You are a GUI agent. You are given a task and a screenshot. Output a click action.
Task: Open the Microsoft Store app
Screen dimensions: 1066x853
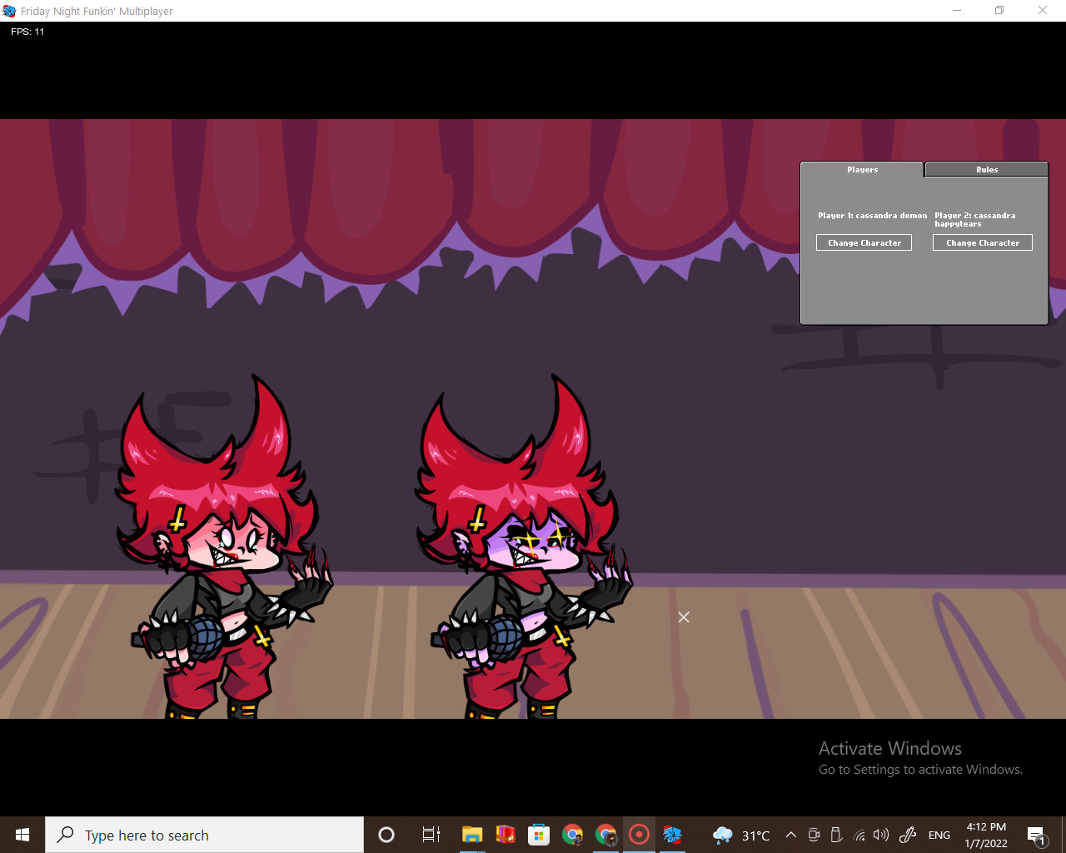pos(539,835)
